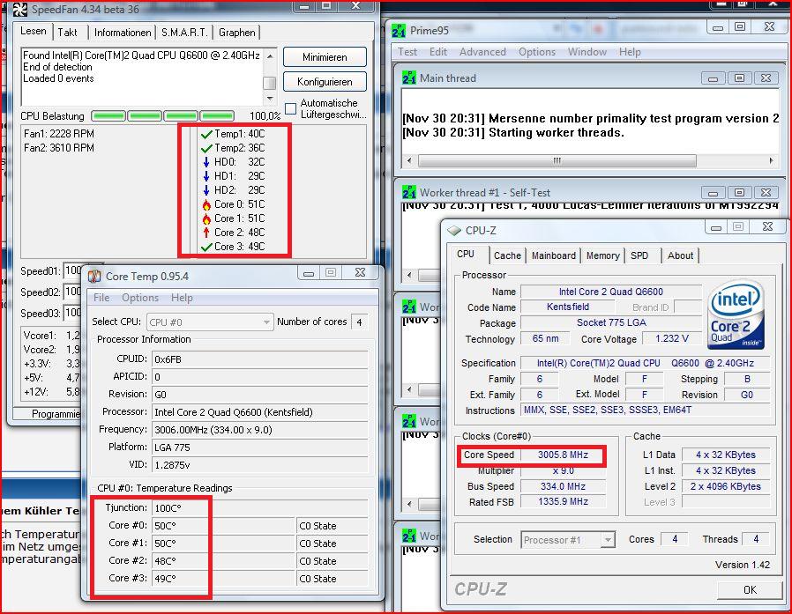Open the Test menu in Prime95

[x=407, y=52]
